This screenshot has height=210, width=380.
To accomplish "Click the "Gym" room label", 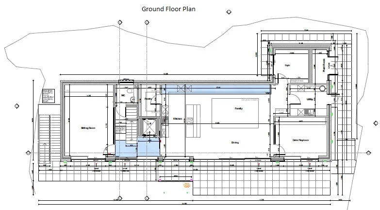I will coord(287,65).
